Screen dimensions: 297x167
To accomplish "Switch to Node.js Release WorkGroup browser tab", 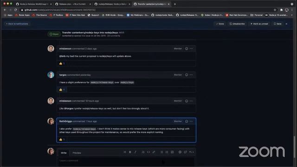I will (33, 4).
